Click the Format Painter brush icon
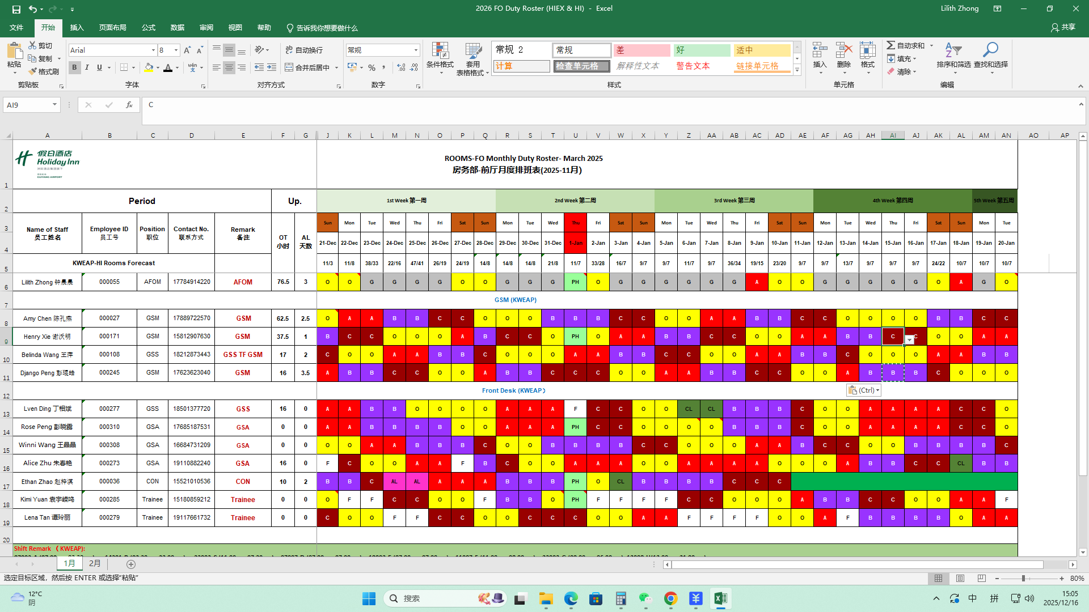1089x612 pixels. [33, 71]
